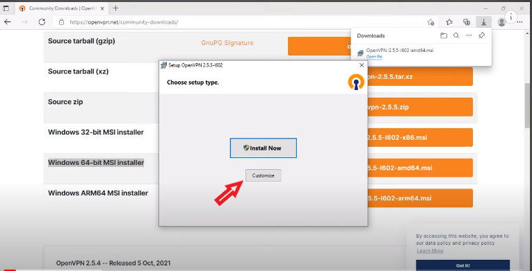Focus the address bar showing openvpn.net/community-downloads
The image size is (532, 271).
pos(244,22)
